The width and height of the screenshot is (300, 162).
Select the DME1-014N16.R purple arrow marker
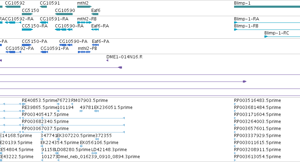tap(107, 60)
